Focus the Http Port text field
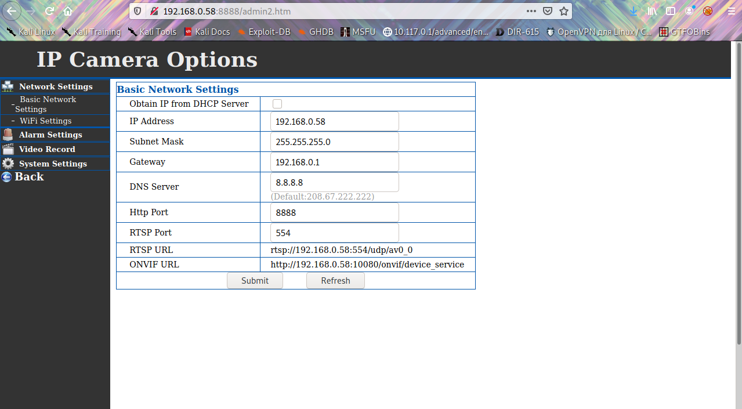Viewport: 742px width, 409px height. (334, 212)
